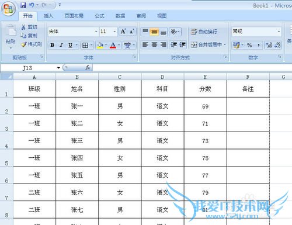The width and height of the screenshot is (292, 225).
Task: Click decrease indent icon
Action: click(173, 44)
